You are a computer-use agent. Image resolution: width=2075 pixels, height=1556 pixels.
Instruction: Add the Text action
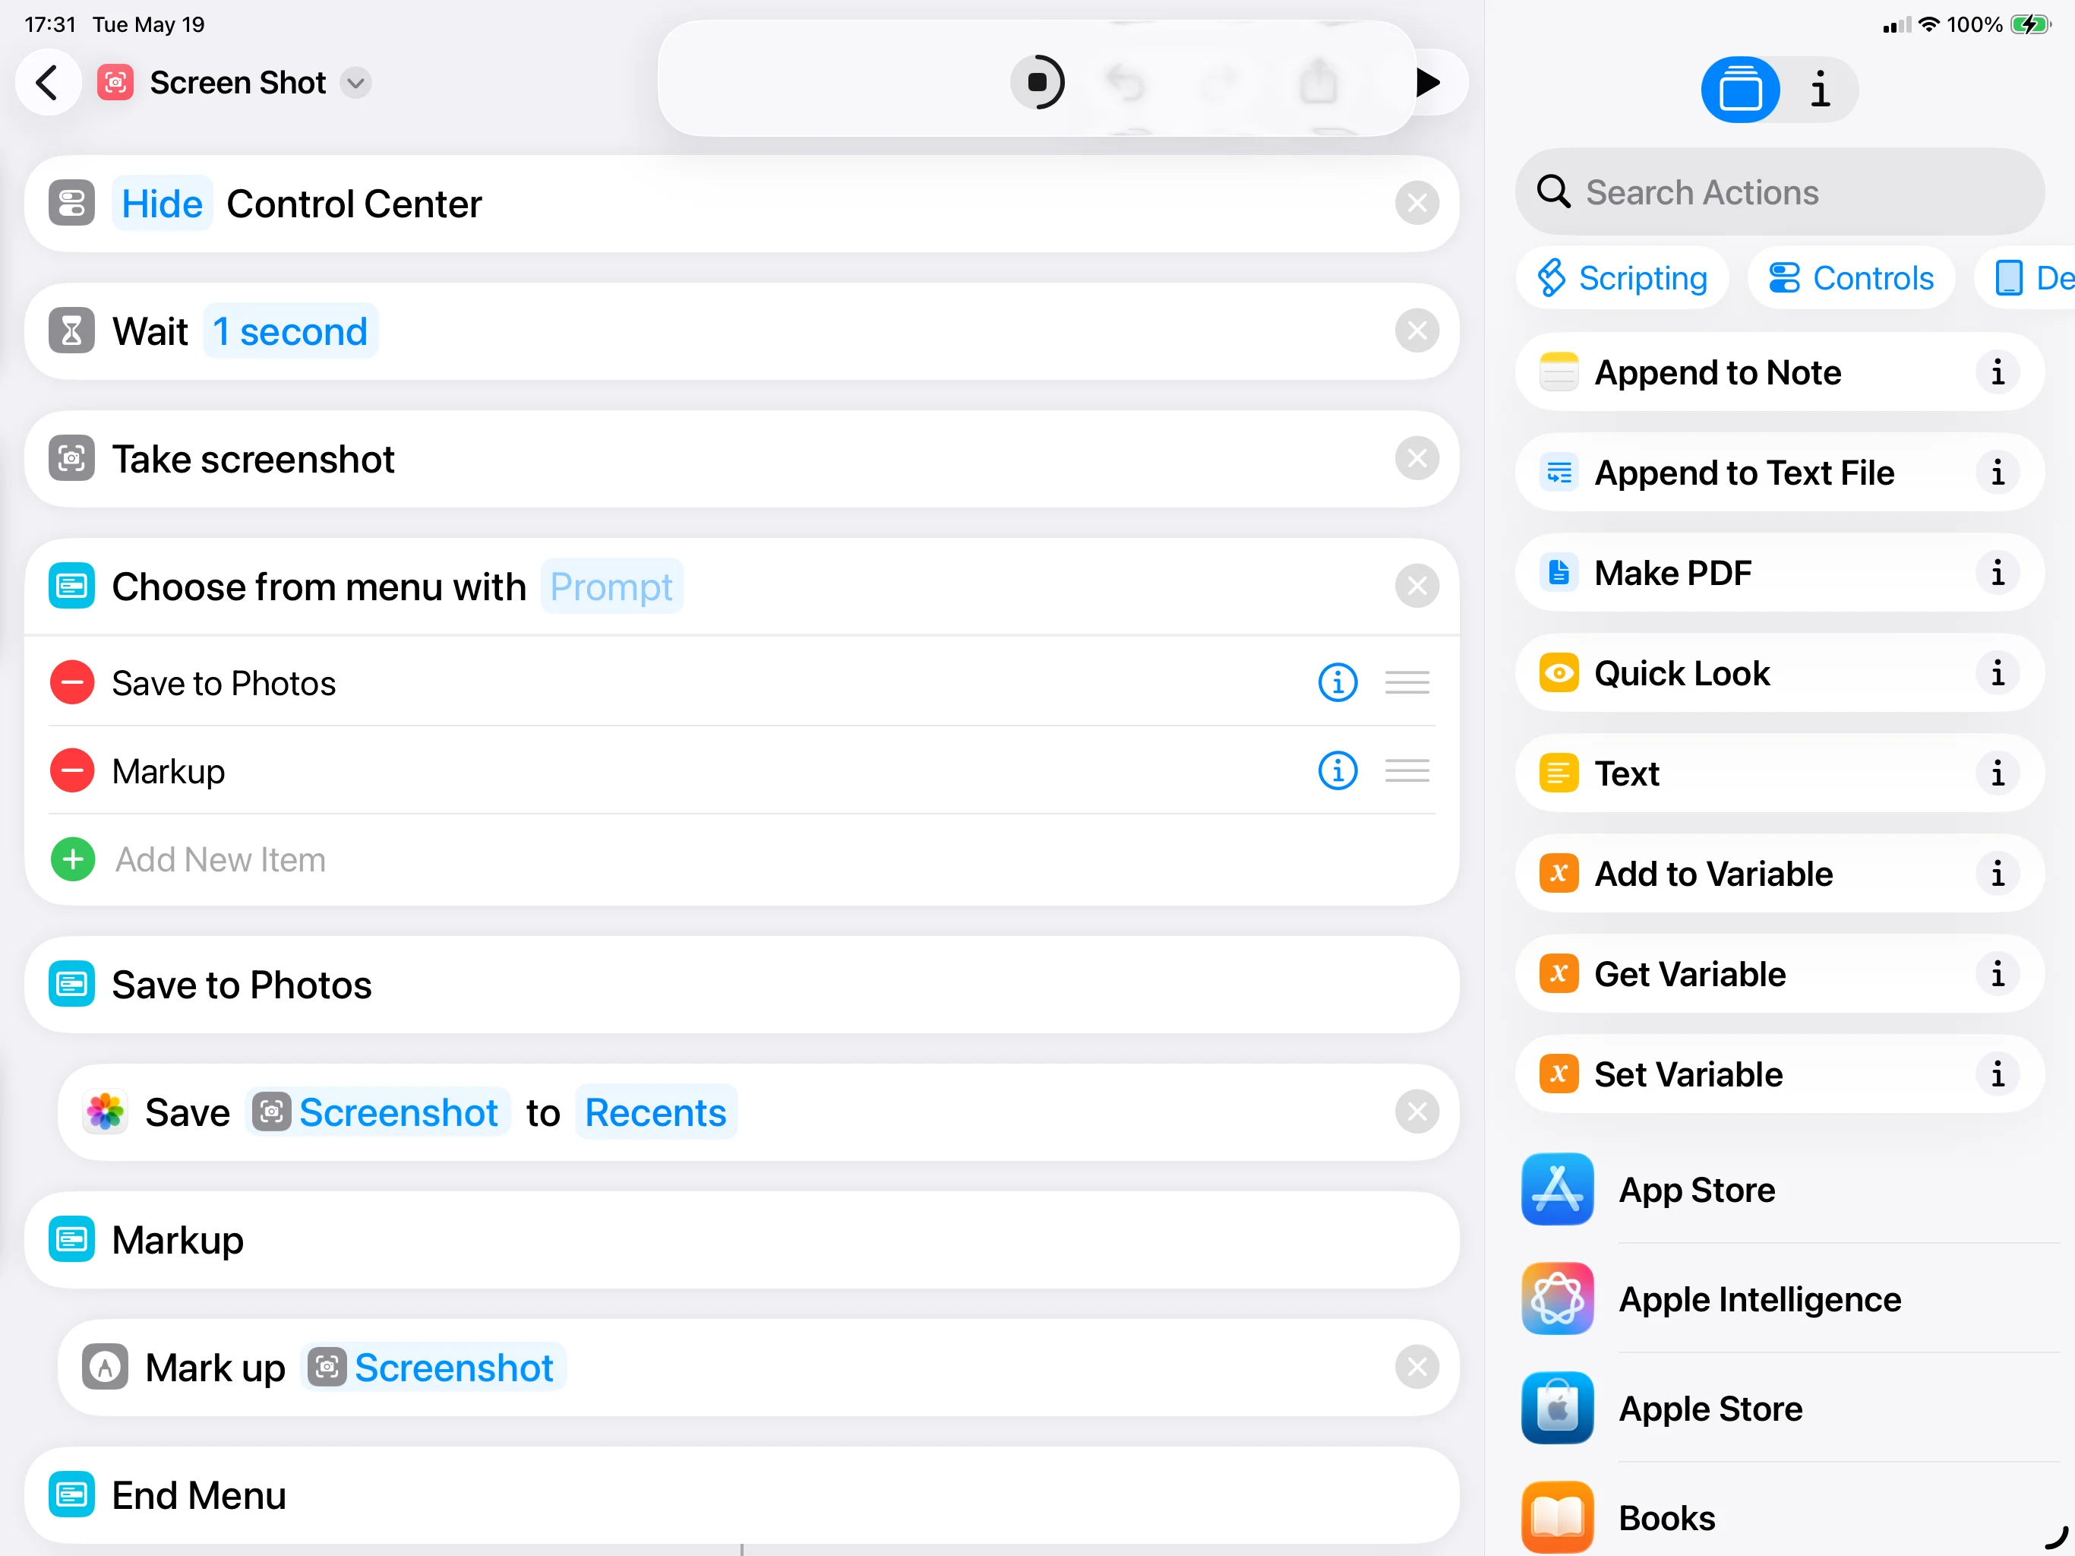click(x=1779, y=773)
